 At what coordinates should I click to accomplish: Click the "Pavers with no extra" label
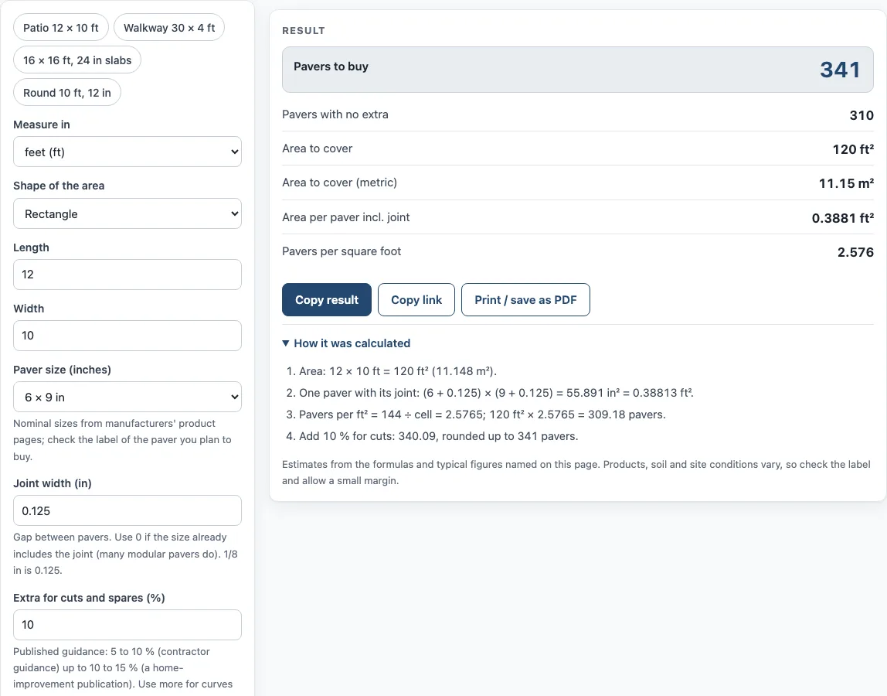[x=335, y=114]
